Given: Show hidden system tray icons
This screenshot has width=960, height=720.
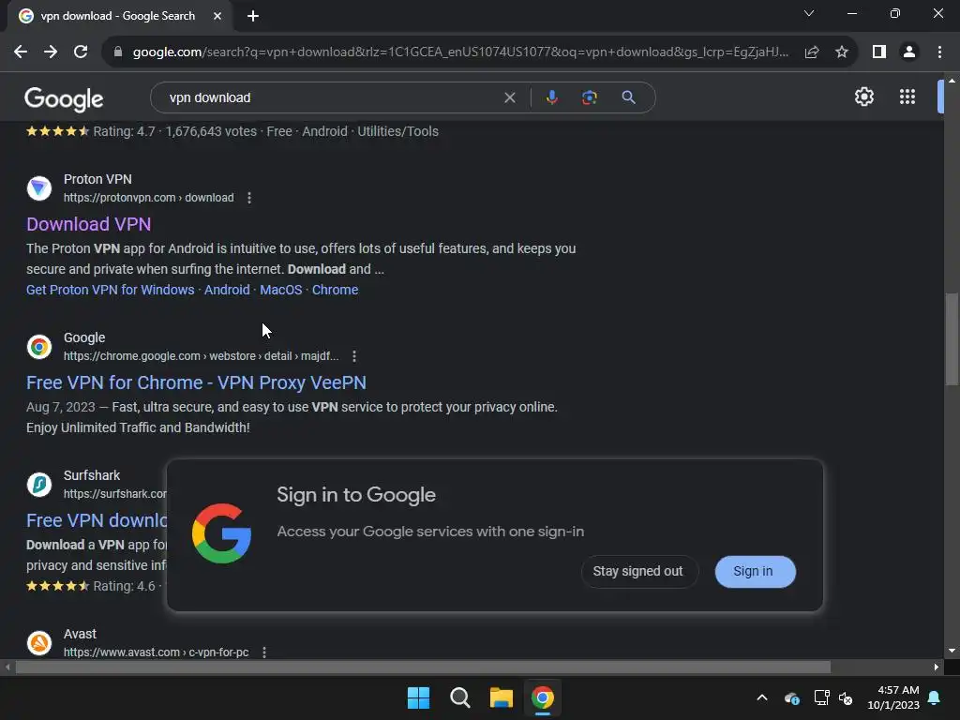Looking at the screenshot, I should click(762, 697).
